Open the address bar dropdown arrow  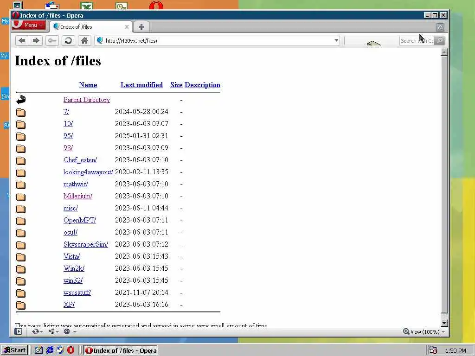point(336,41)
